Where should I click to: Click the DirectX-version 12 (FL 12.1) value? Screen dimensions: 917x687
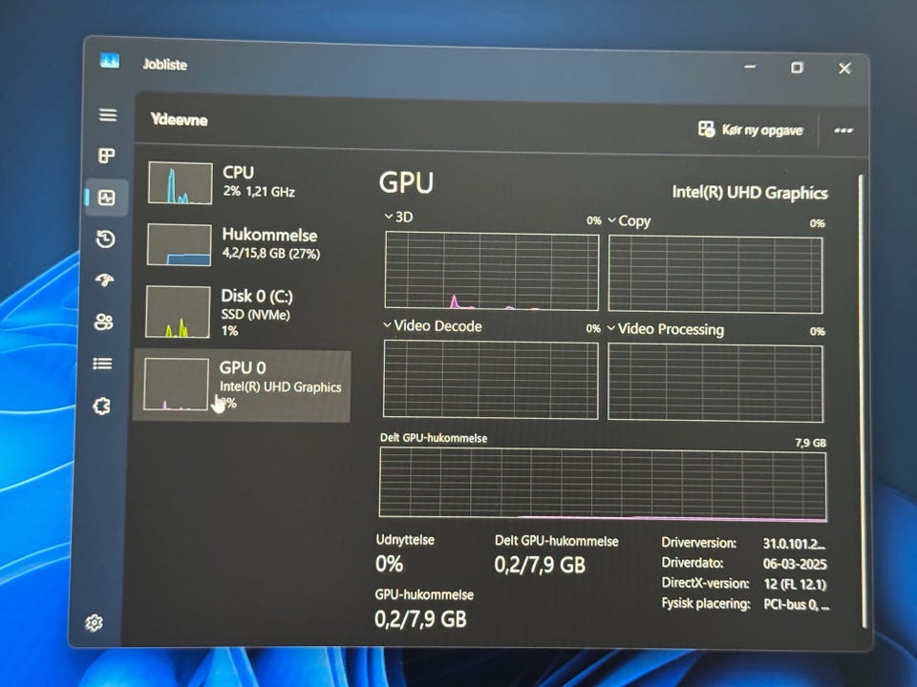tap(796, 584)
